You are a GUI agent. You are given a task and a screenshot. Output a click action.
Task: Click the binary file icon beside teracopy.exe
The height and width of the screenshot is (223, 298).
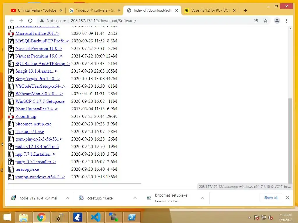tap(11, 169)
